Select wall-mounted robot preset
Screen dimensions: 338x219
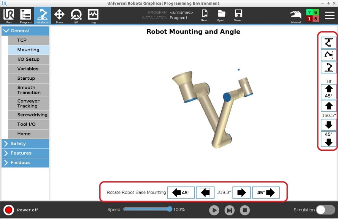(x=329, y=55)
